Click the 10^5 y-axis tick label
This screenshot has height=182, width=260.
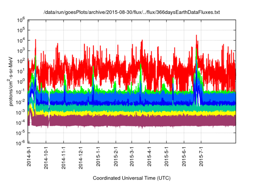click(x=21, y=30)
